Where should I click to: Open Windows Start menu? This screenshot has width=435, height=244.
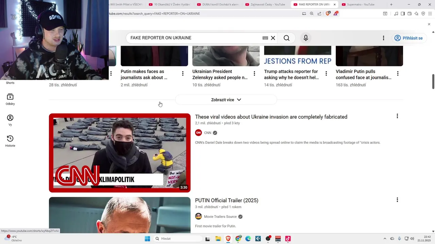[x=147, y=239]
